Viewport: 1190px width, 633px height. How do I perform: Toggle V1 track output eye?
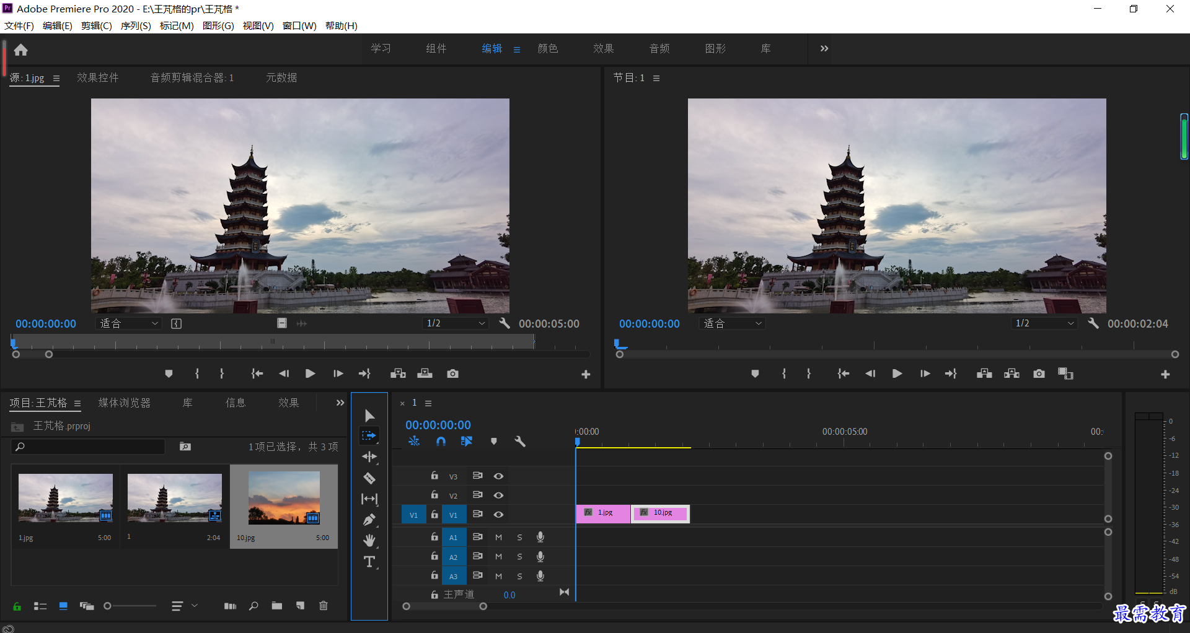tap(498, 515)
